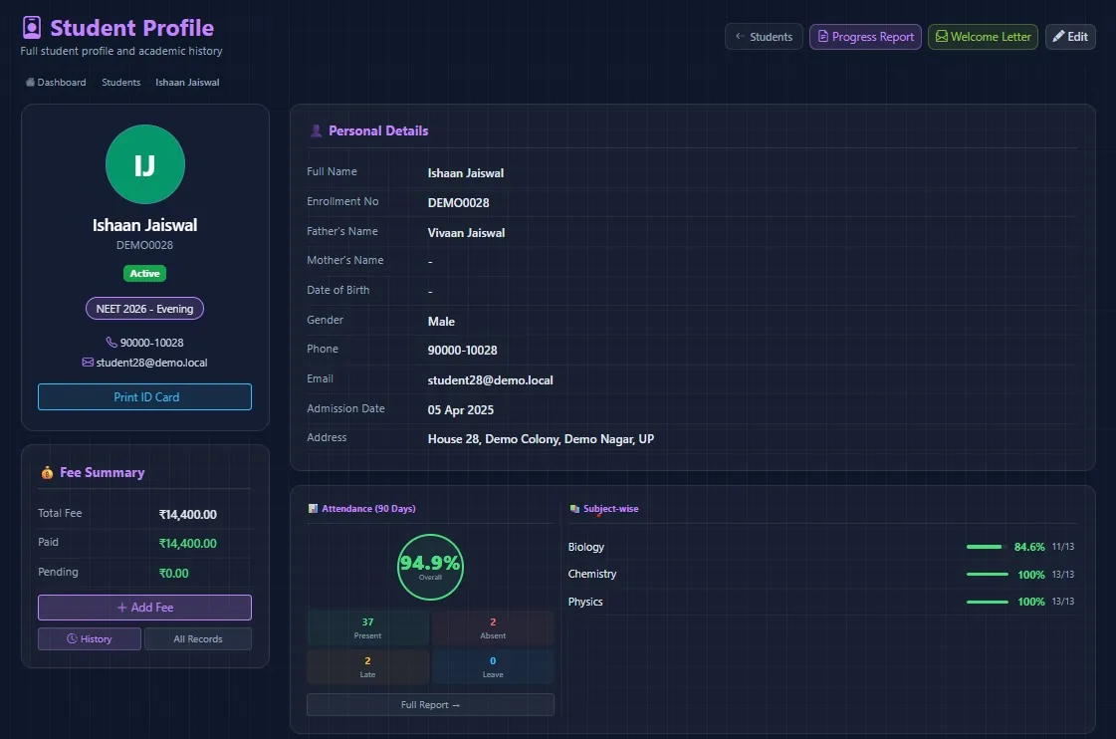Click the Total Fee amount ₹14,400.00

click(x=188, y=514)
